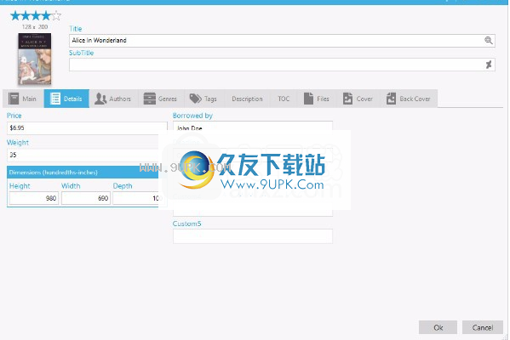510x340 pixels.
Task: Switch to the Authors tab
Action: coord(113,99)
